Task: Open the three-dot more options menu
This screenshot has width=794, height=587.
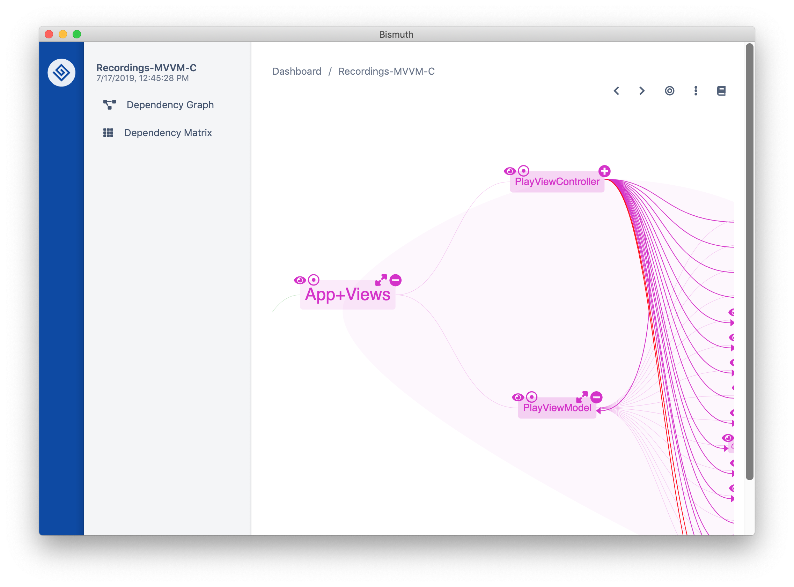Action: coord(696,91)
